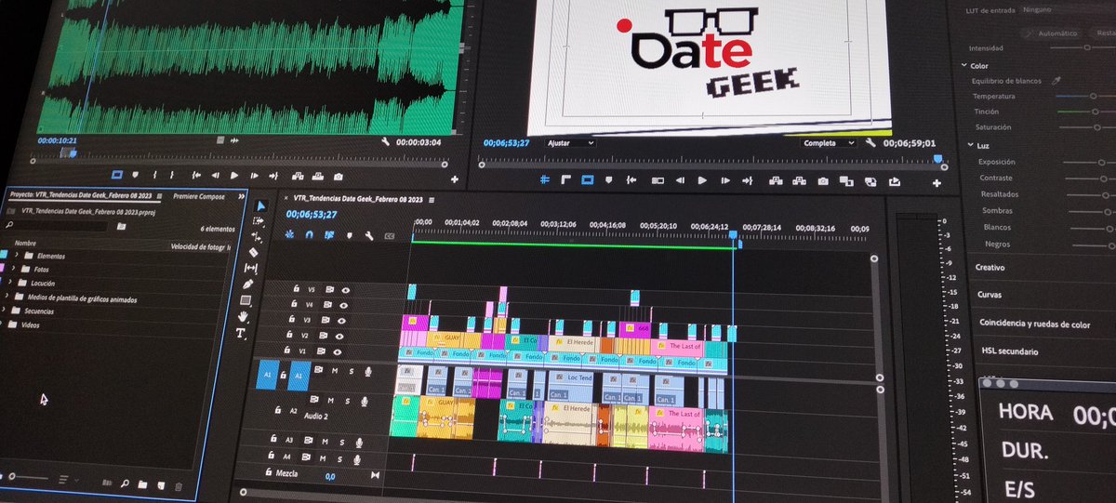Click Find icon at Project panel bottom
The height and width of the screenshot is (503, 1116).
pos(124,484)
